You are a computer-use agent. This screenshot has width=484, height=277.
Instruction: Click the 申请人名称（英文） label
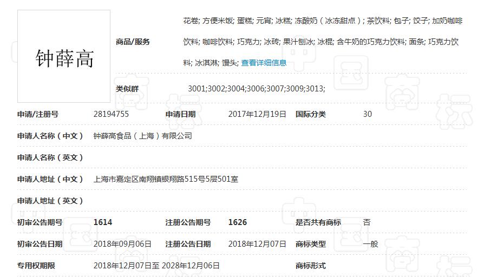51,157
